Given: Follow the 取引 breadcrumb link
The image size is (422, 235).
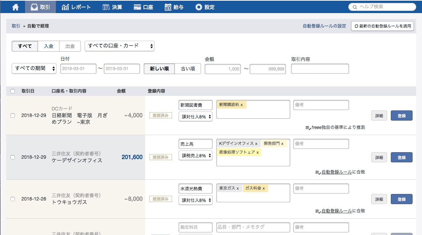Looking at the screenshot, I should [16, 26].
